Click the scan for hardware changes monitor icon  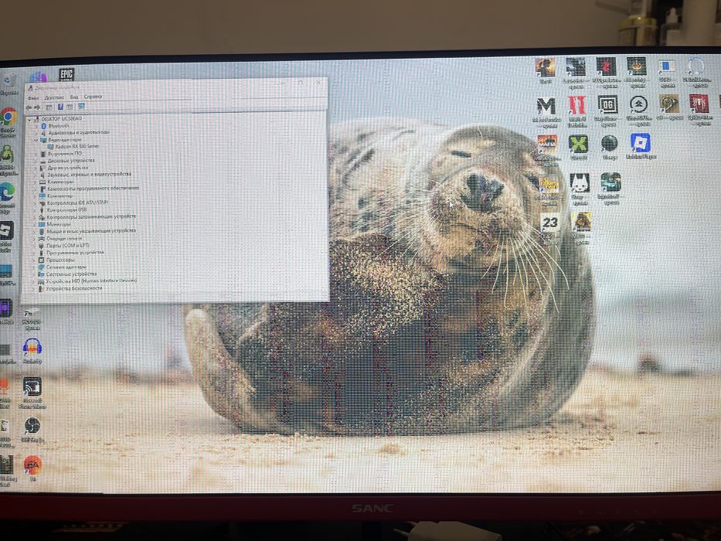(81, 107)
